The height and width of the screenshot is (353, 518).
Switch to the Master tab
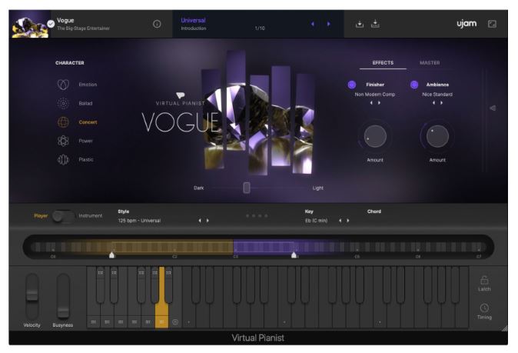click(x=430, y=63)
